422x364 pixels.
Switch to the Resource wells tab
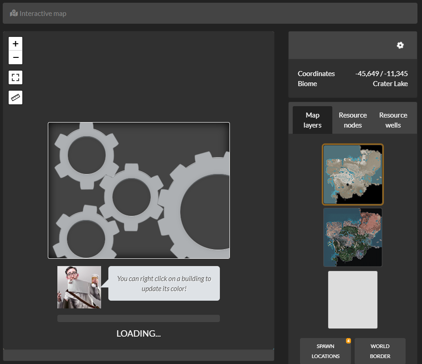[x=392, y=120]
